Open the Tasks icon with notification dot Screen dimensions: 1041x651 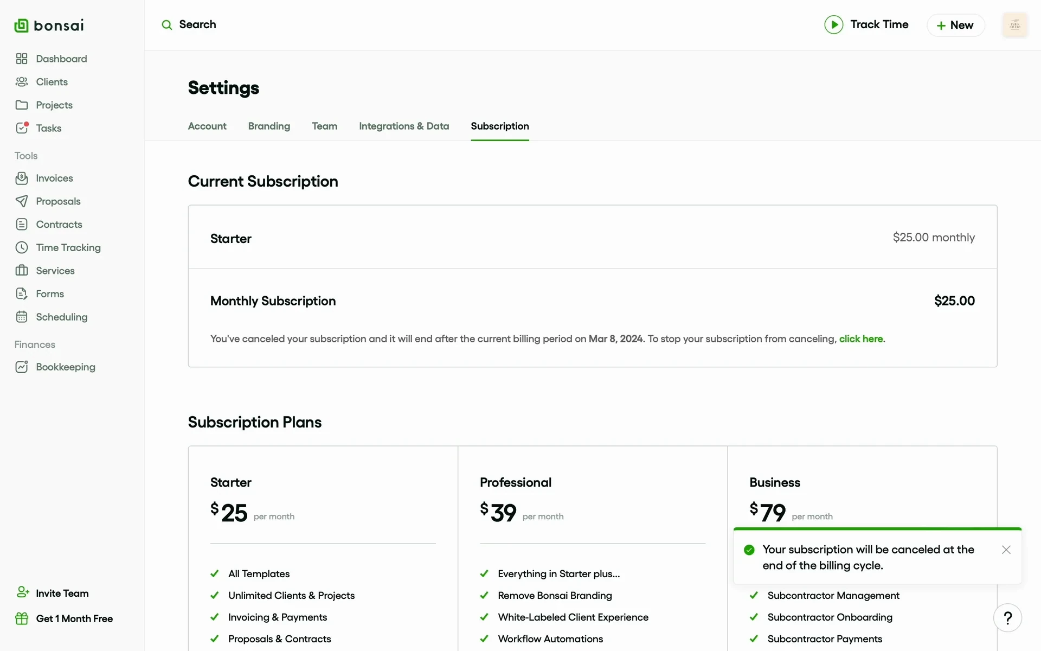22,128
